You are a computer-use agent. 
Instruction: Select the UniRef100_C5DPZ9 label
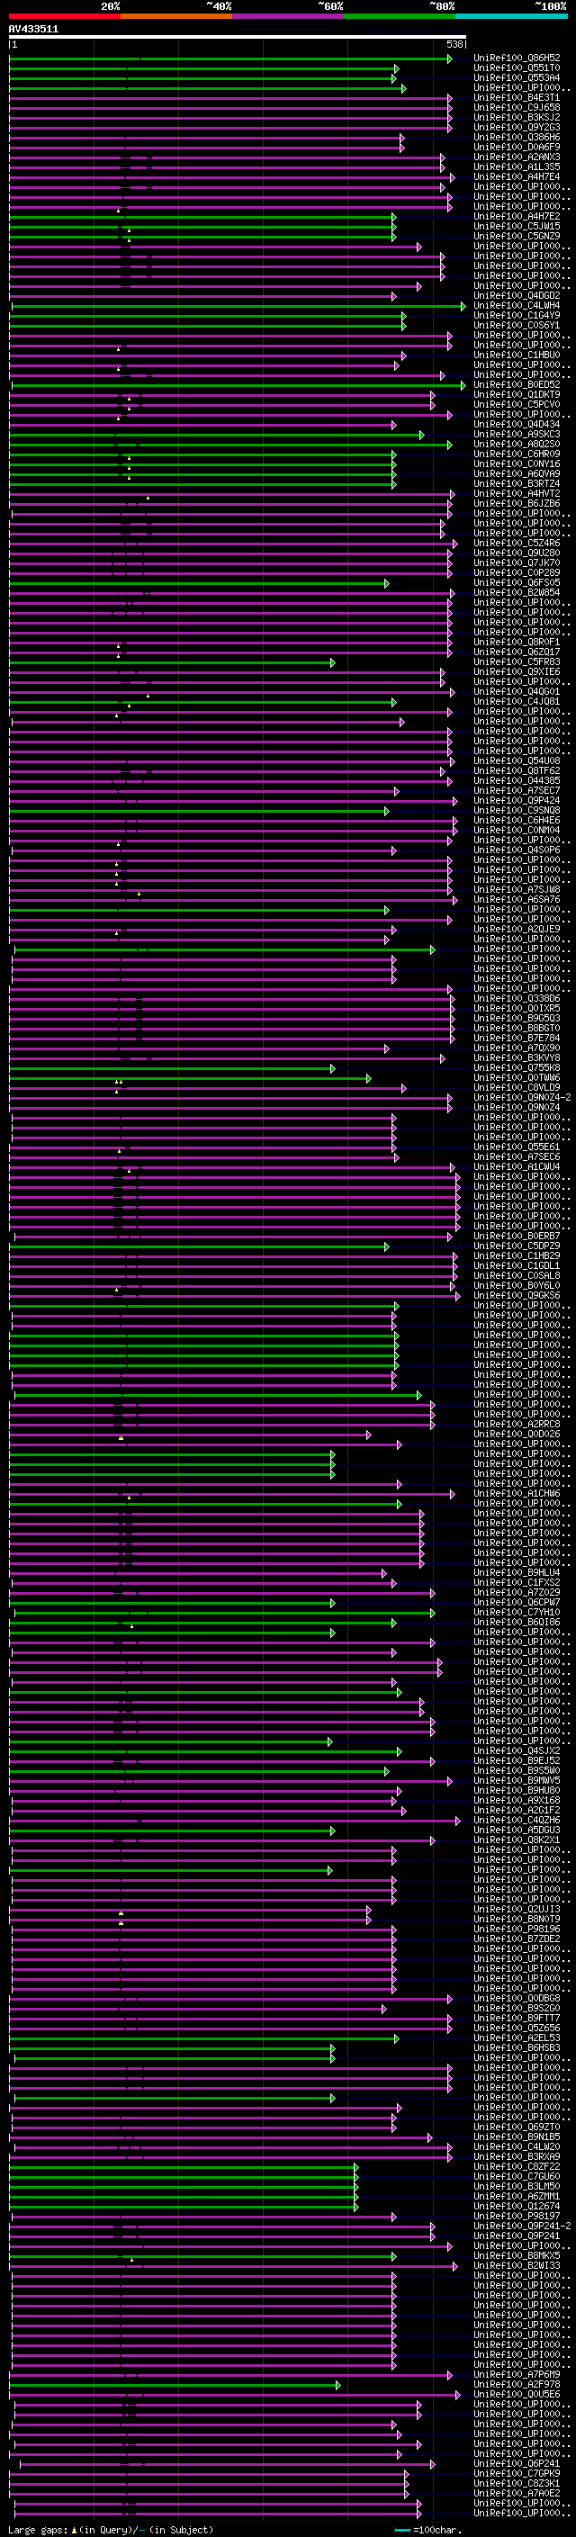[x=517, y=1246]
